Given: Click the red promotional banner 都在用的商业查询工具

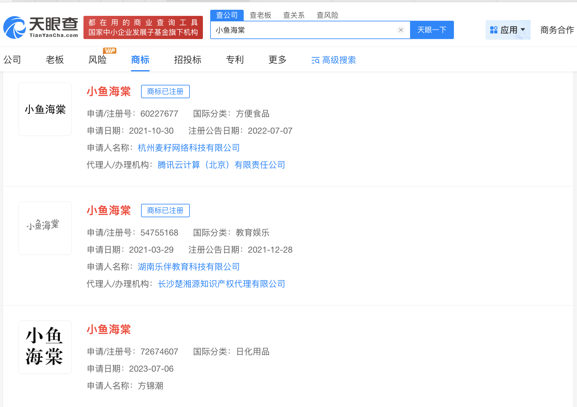Looking at the screenshot, I should pos(143,27).
